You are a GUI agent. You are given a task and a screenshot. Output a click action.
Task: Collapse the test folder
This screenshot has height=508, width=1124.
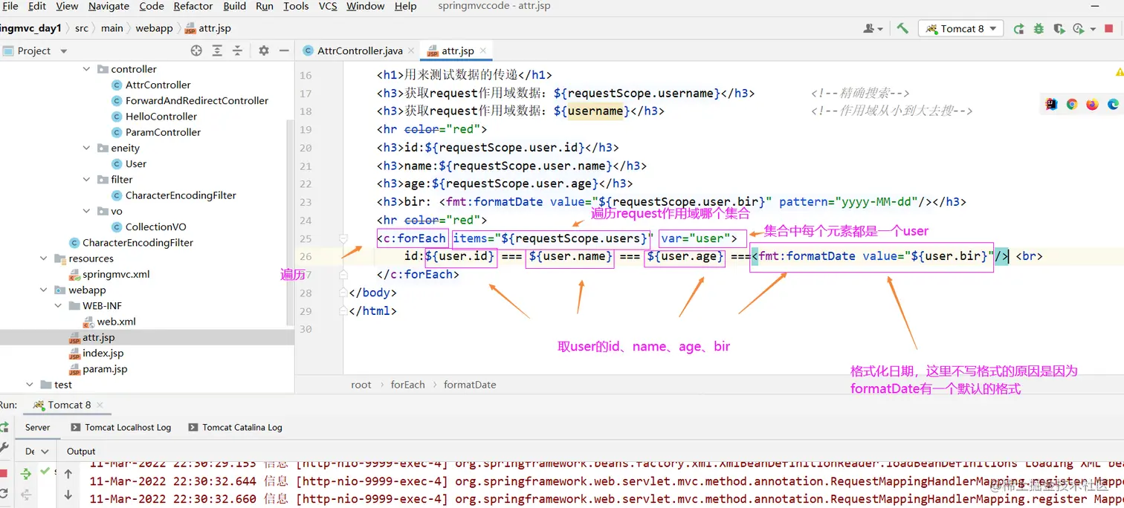(30, 385)
